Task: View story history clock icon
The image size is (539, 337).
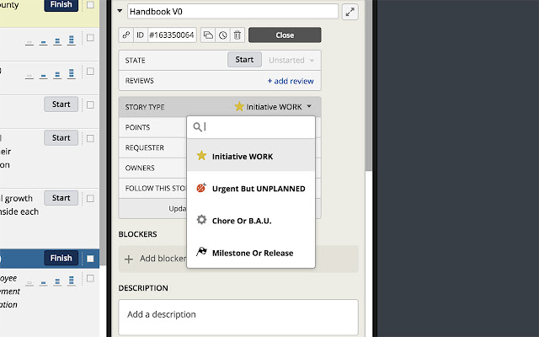Action: click(222, 35)
